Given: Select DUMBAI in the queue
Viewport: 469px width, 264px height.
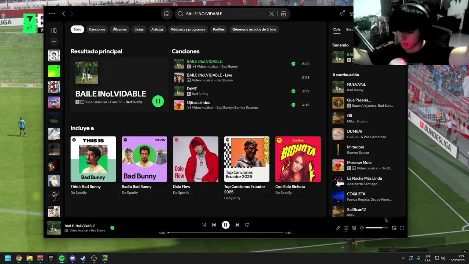Looking at the screenshot, I should [368, 134].
